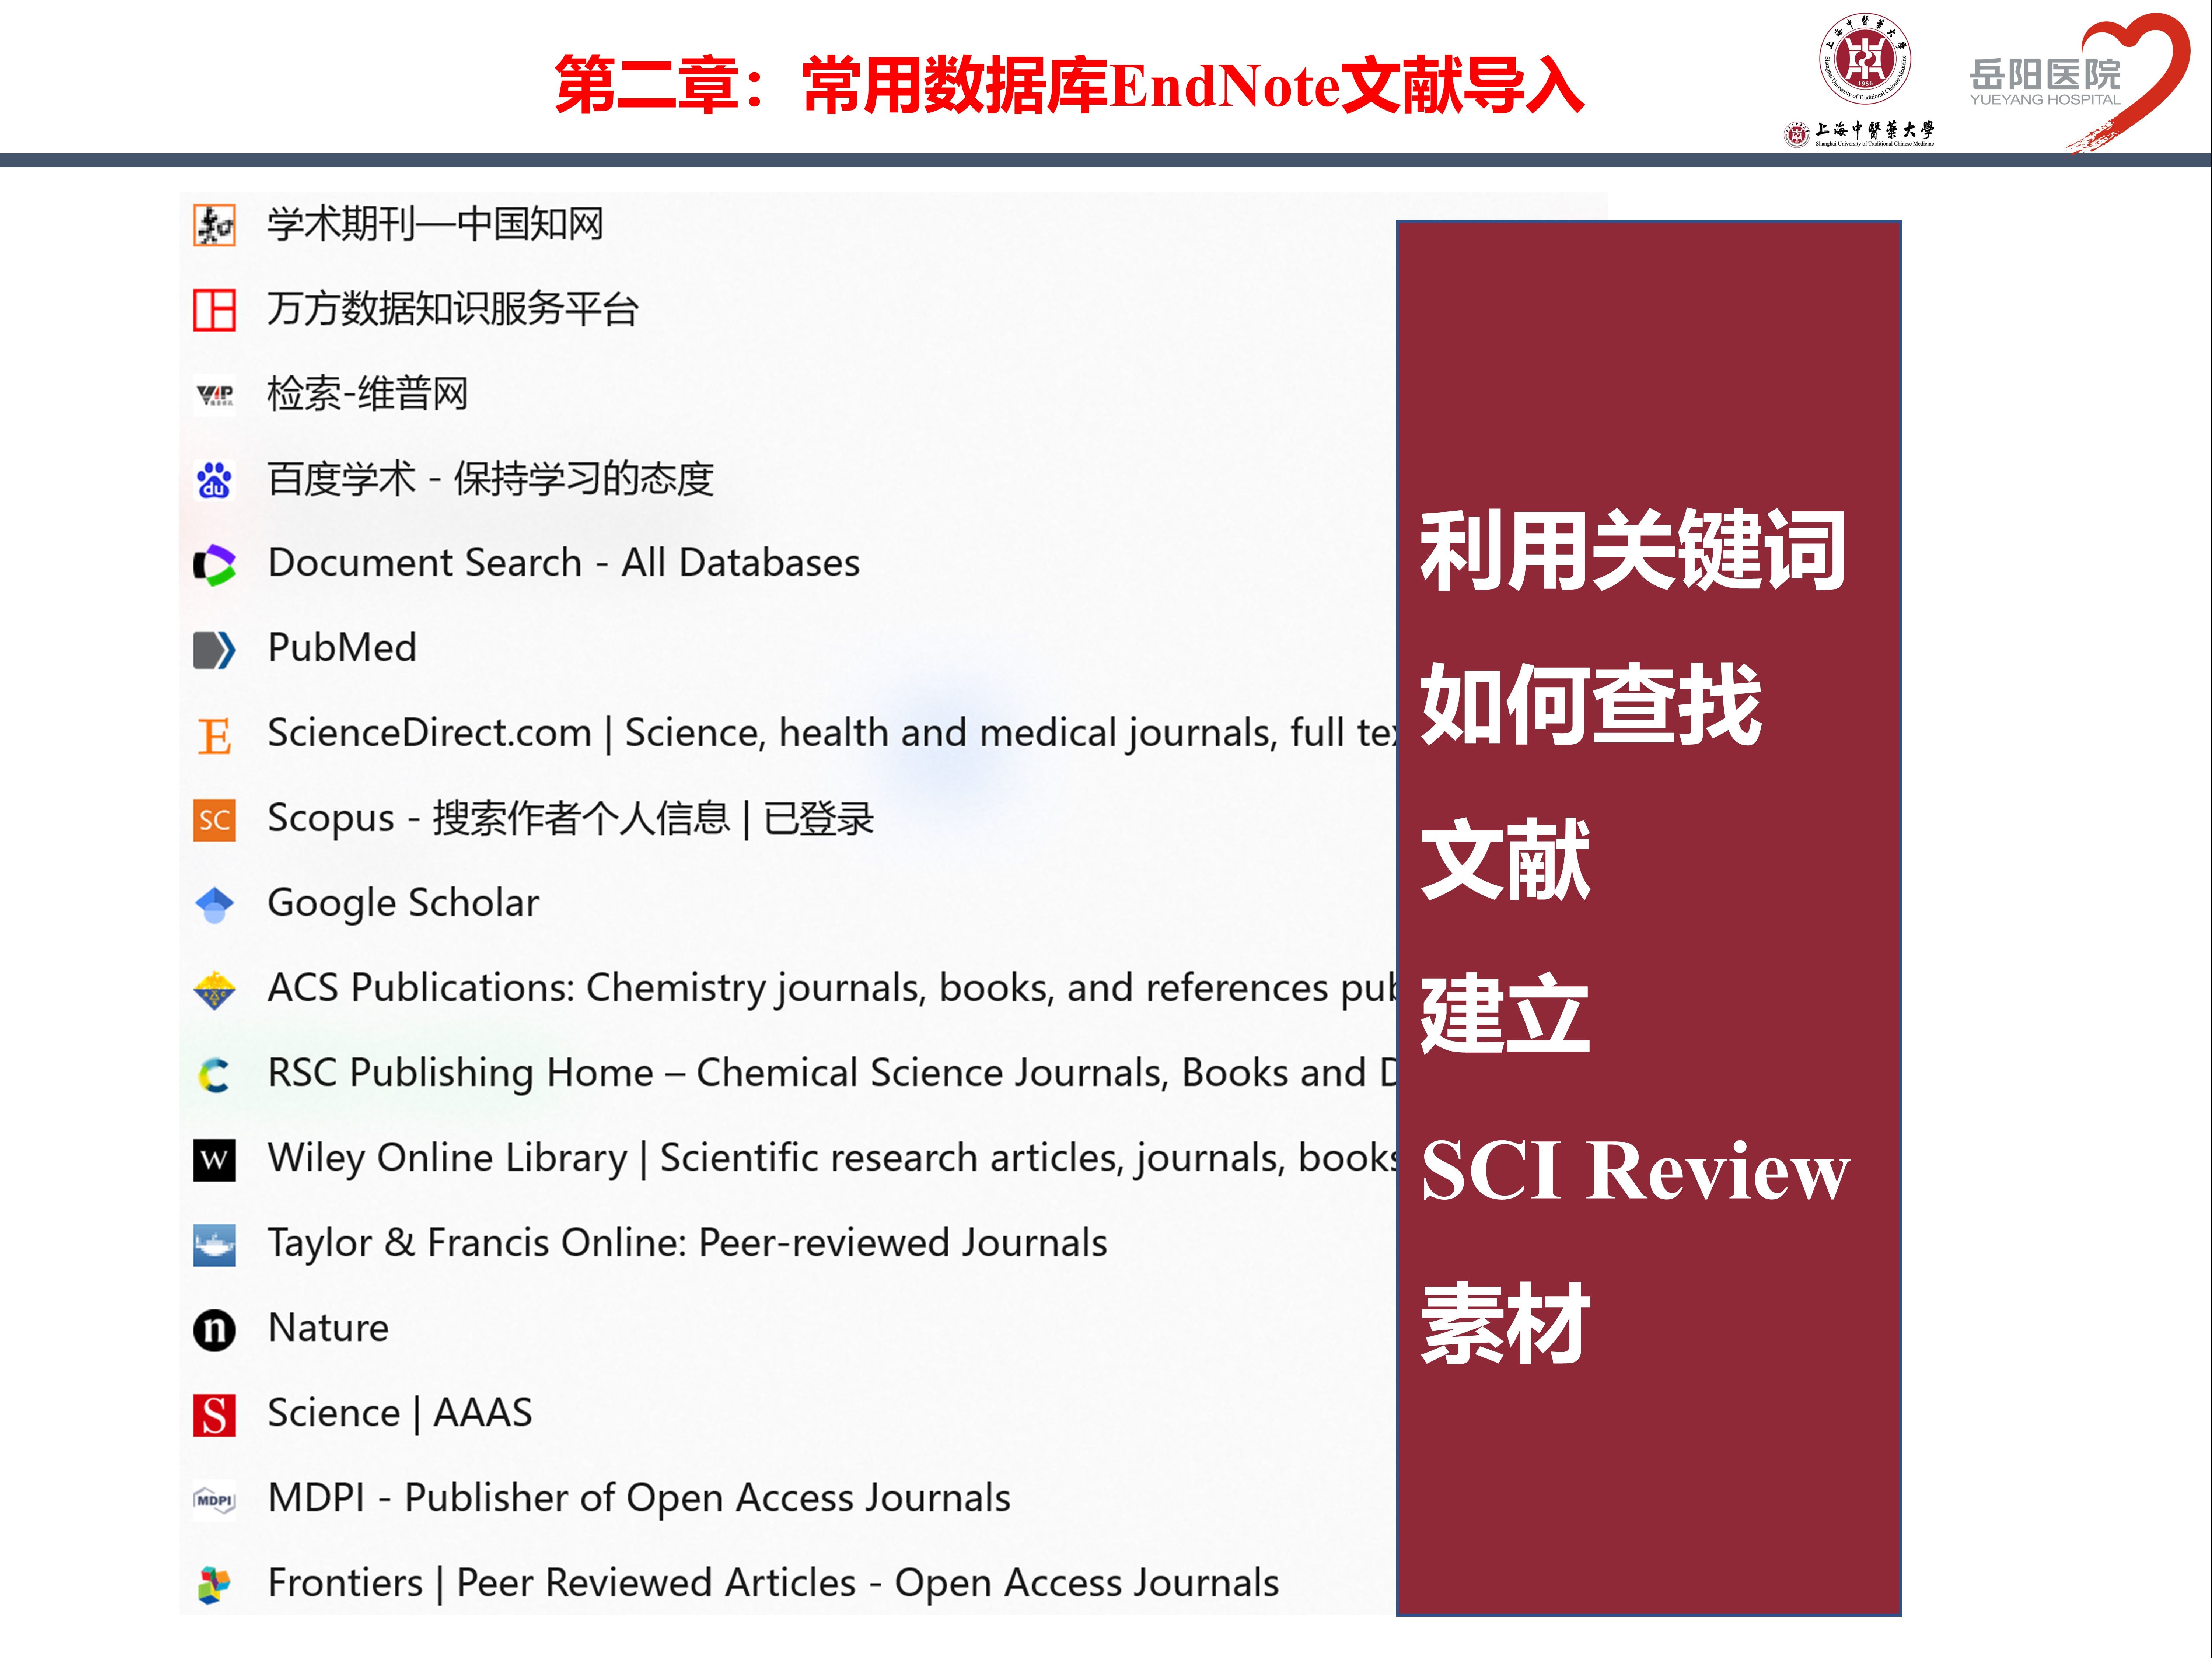The height and width of the screenshot is (1658, 2212).
Task: Open 百度学术 - 保持学习的态度 entry
Action: [x=490, y=479]
